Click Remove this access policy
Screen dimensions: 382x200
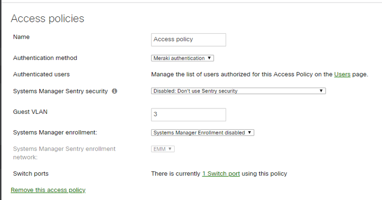tap(48, 190)
